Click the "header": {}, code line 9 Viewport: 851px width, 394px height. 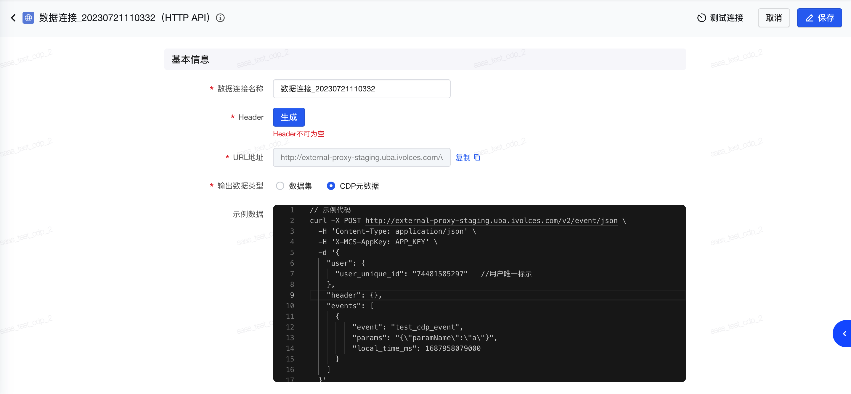(x=354, y=295)
